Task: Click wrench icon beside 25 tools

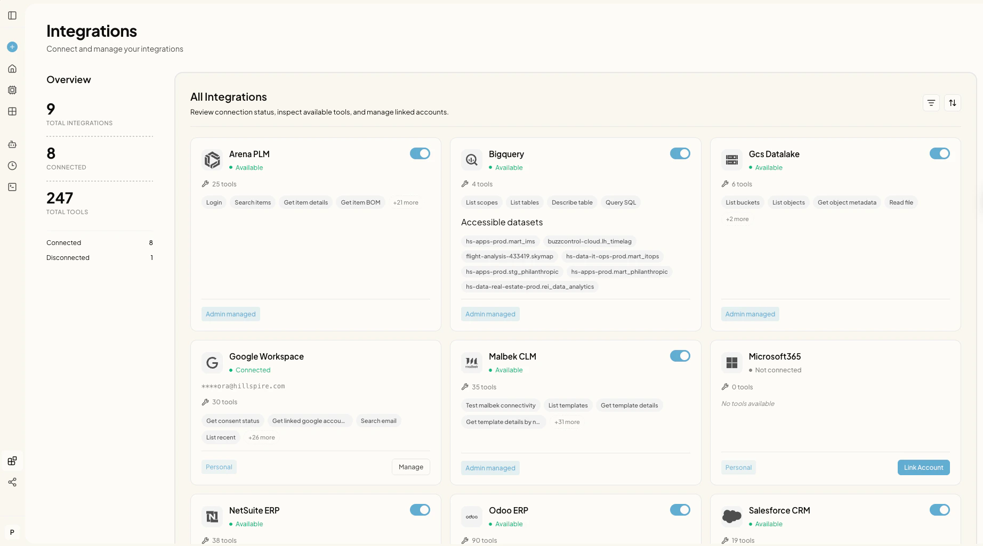Action: point(205,184)
